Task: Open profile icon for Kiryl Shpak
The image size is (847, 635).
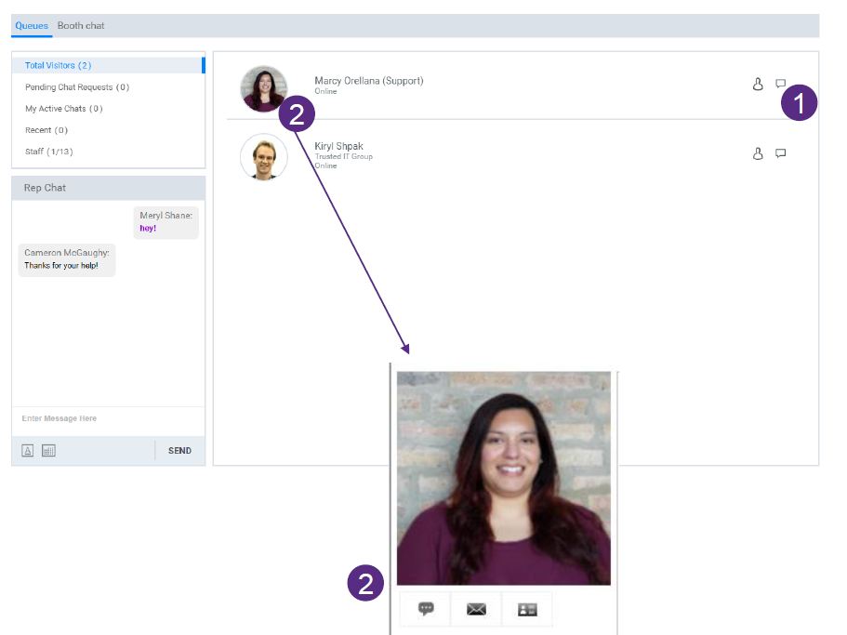Action: (x=758, y=153)
